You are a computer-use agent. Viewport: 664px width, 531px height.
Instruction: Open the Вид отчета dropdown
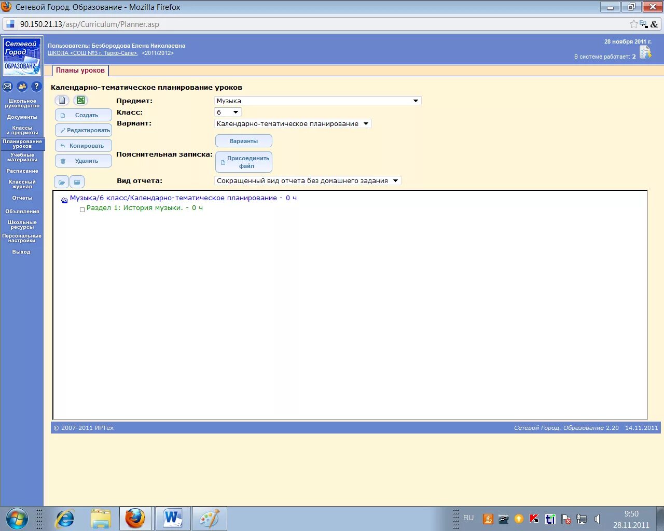coord(308,180)
